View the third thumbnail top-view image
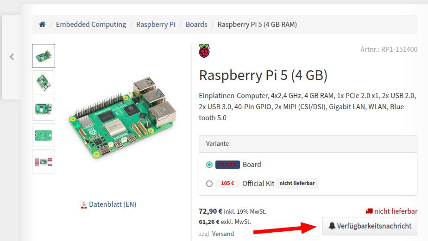Viewport: 428px width, 241px height. pos(44,109)
